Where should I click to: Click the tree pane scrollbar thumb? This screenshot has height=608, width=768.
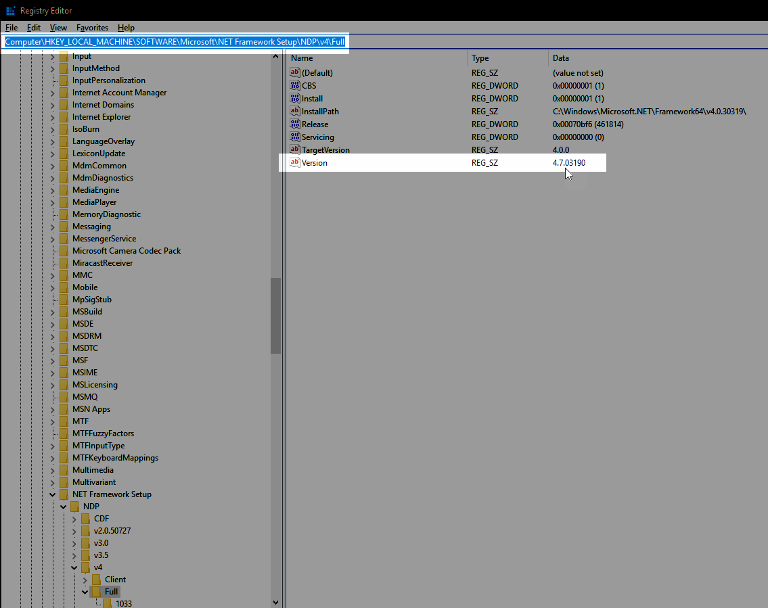(x=276, y=316)
